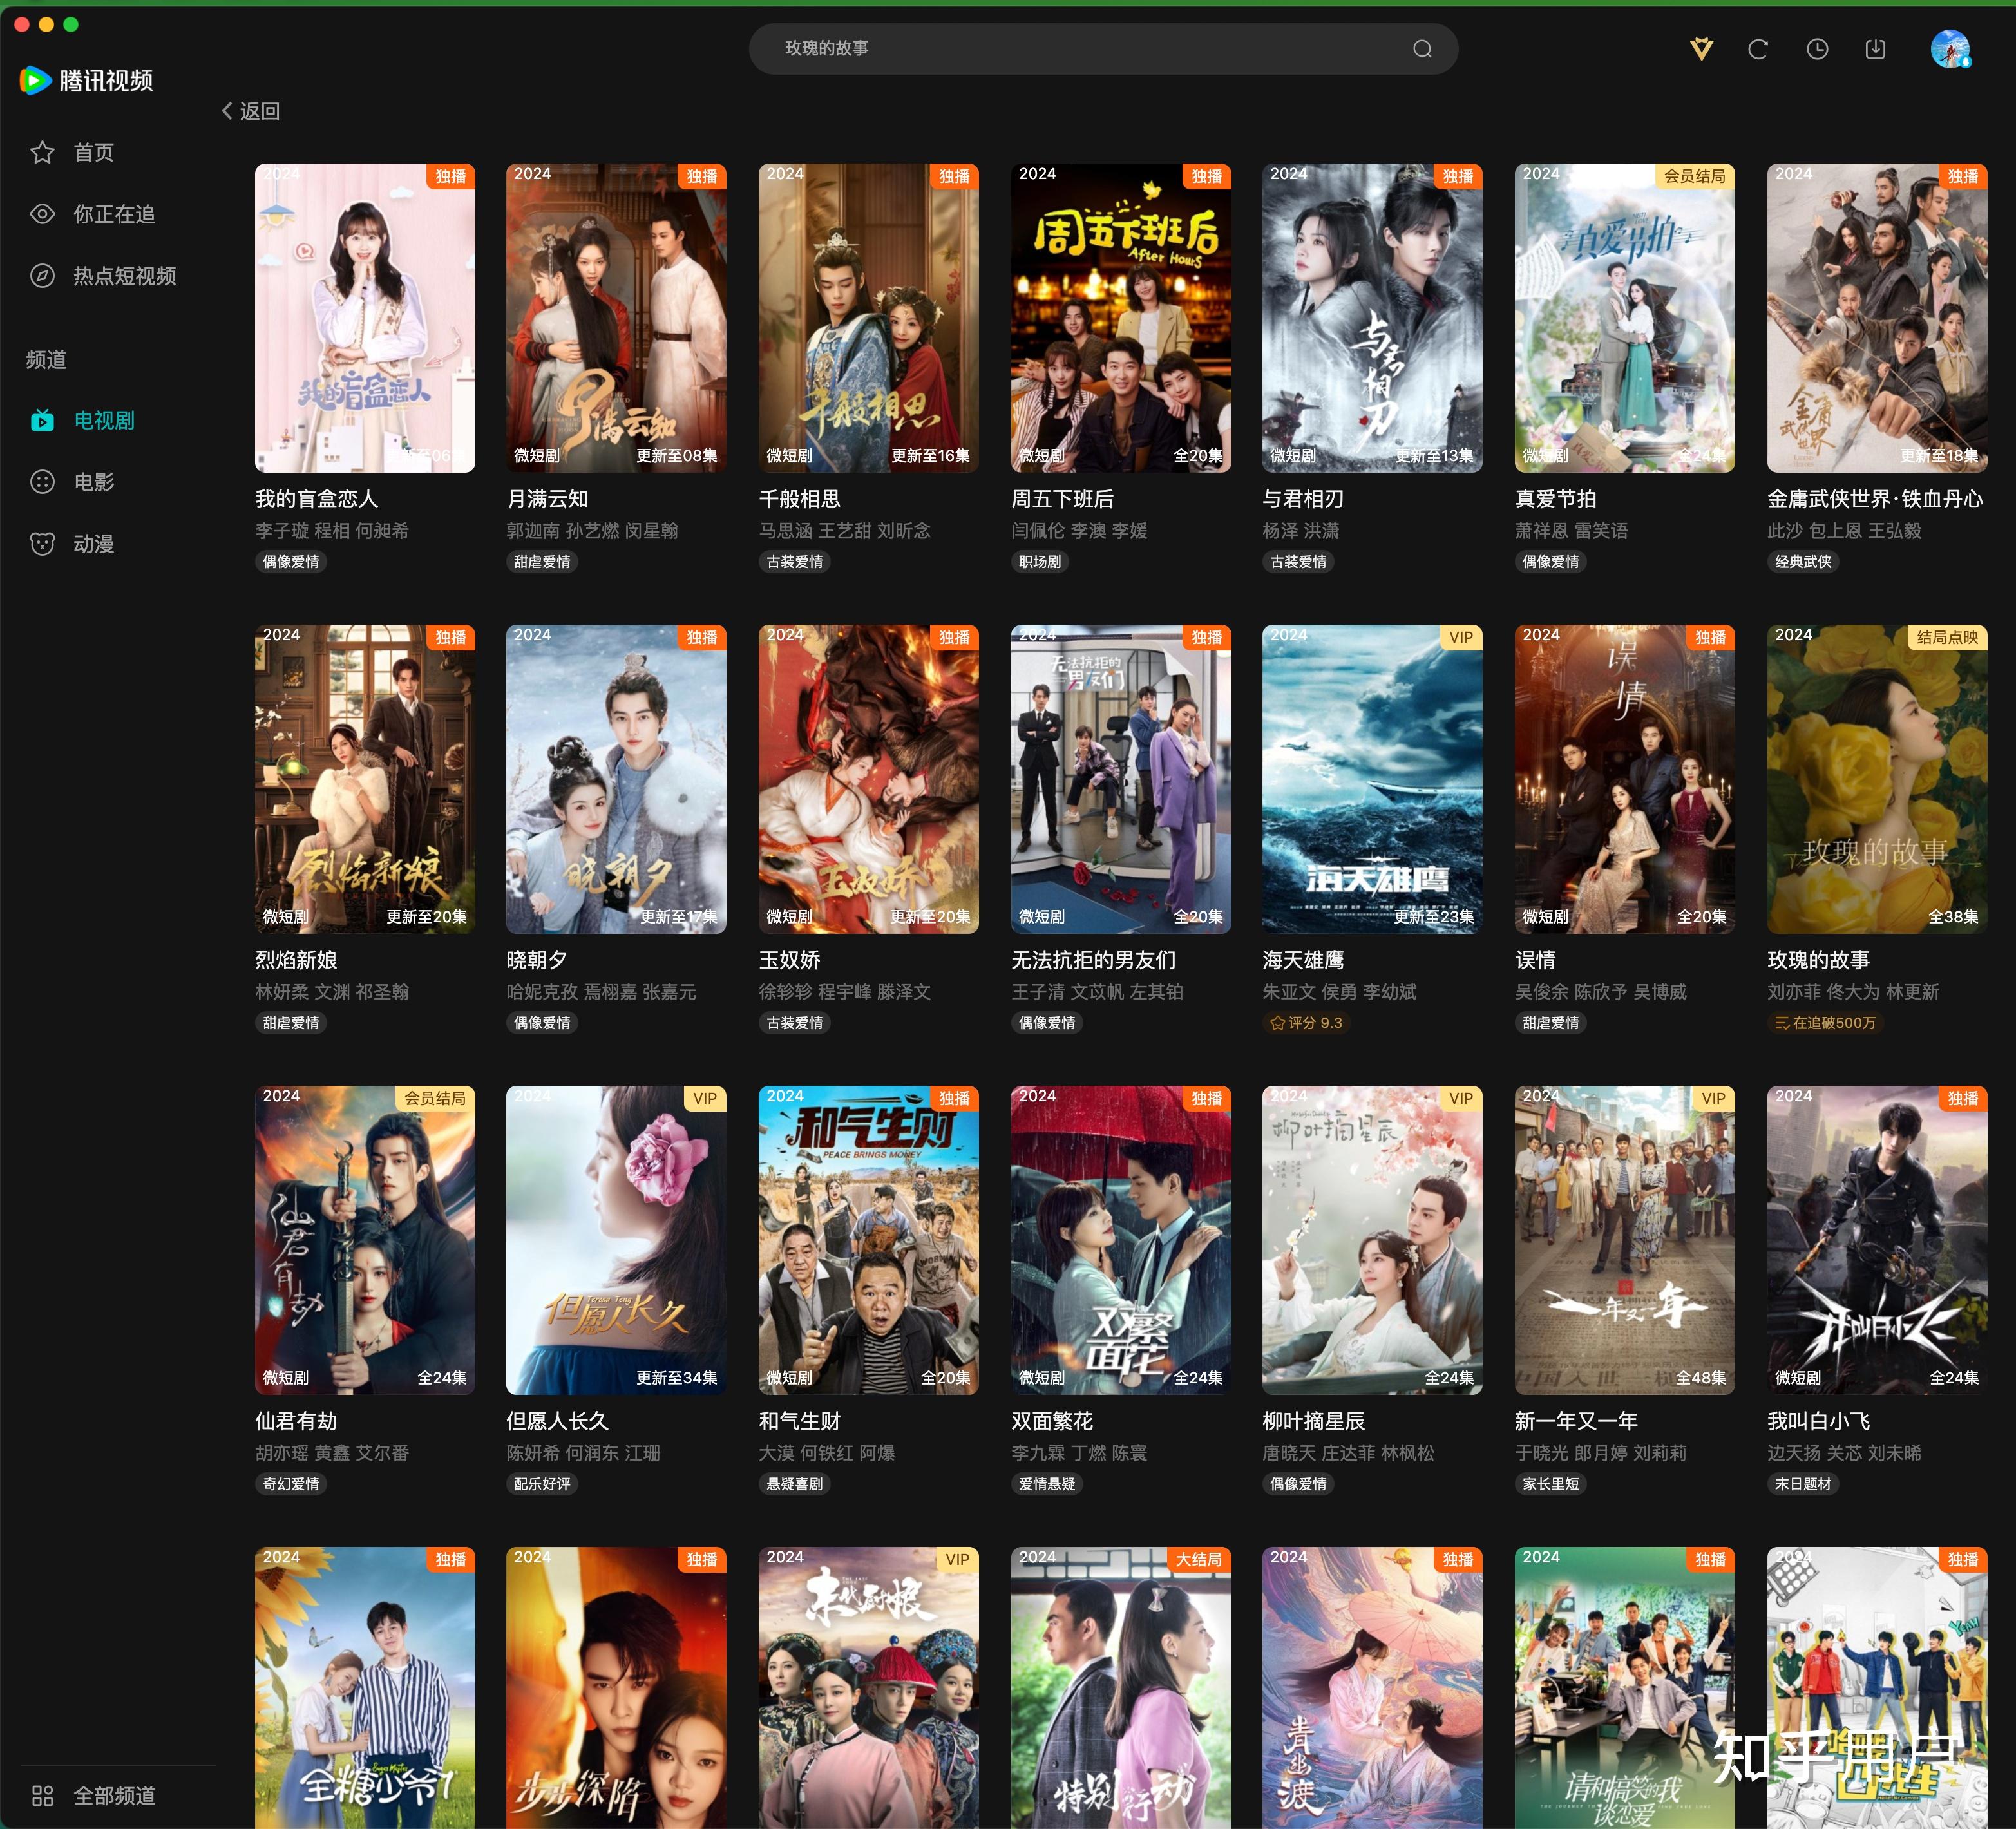The height and width of the screenshot is (1829, 2016).
Task: Click the 玫瑰的故事 title below poster
Action: point(1818,960)
